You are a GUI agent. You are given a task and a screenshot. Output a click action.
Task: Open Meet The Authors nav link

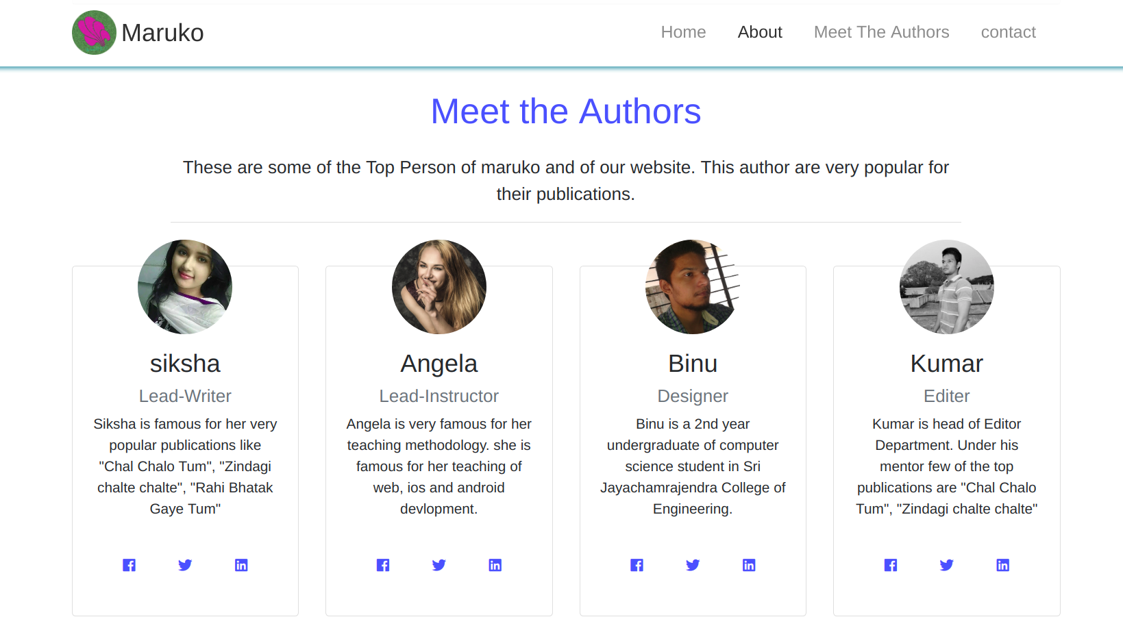pos(881,32)
